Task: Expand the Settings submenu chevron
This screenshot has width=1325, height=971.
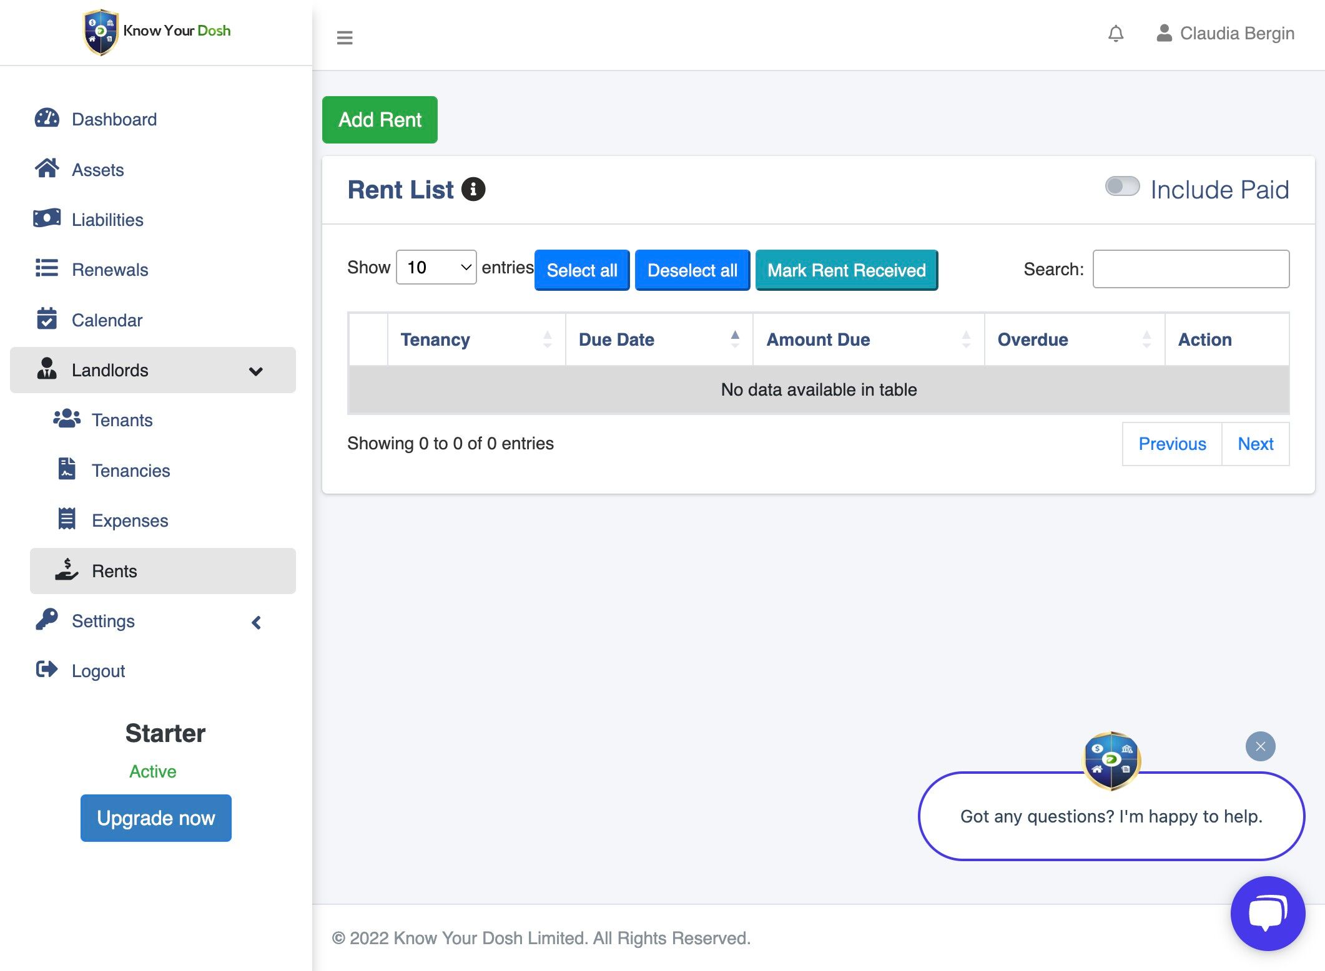Action: [x=256, y=622]
